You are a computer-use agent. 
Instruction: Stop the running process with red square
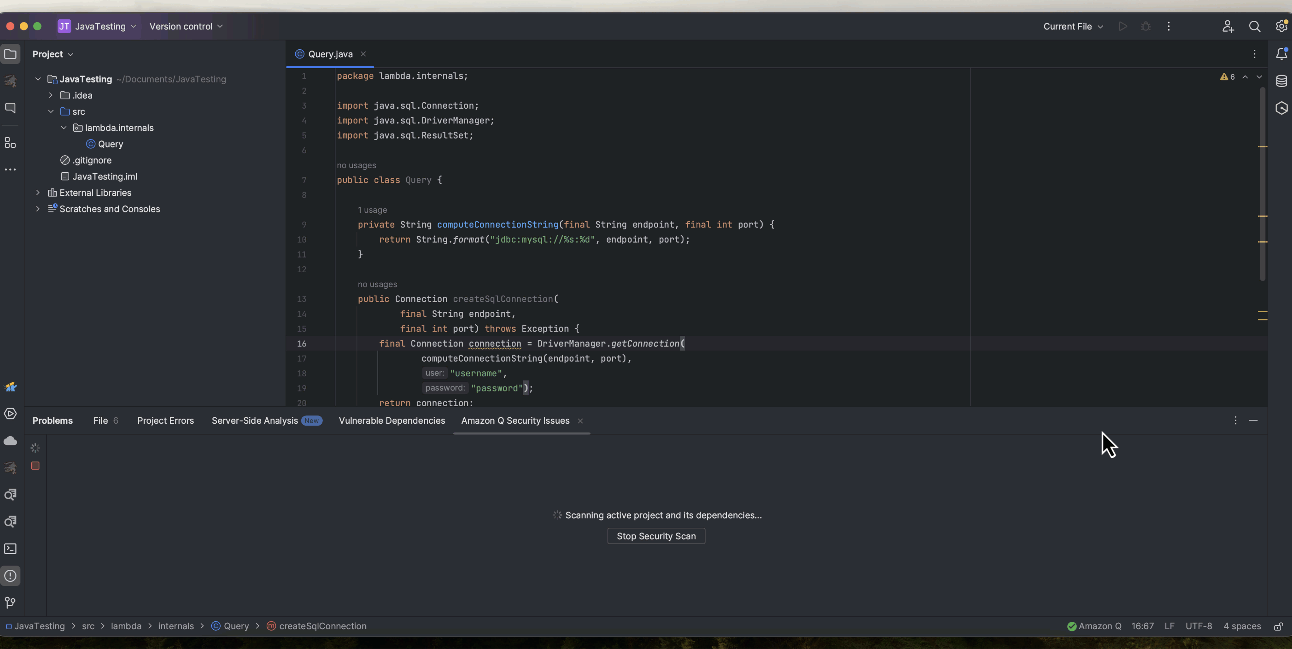coord(34,466)
